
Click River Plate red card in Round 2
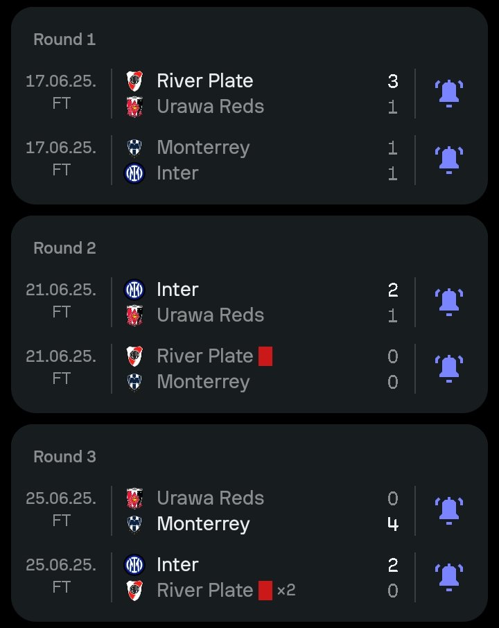pyautogui.click(x=265, y=356)
